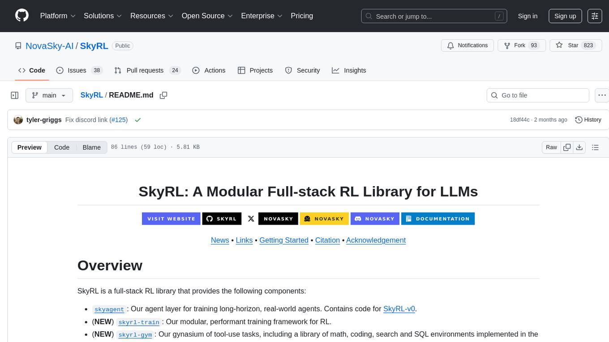Click the SkyRL breadcrumb link
Viewport: 609px width, 342px height.
tap(91, 95)
